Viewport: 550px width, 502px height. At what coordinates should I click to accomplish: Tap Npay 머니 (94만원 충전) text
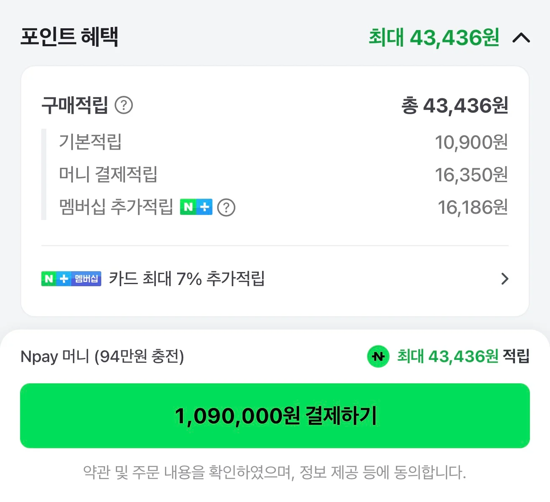pyautogui.click(x=102, y=356)
